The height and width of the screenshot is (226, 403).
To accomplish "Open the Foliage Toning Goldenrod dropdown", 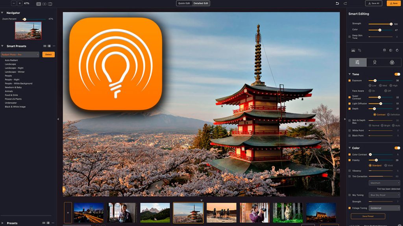I will [385, 208].
